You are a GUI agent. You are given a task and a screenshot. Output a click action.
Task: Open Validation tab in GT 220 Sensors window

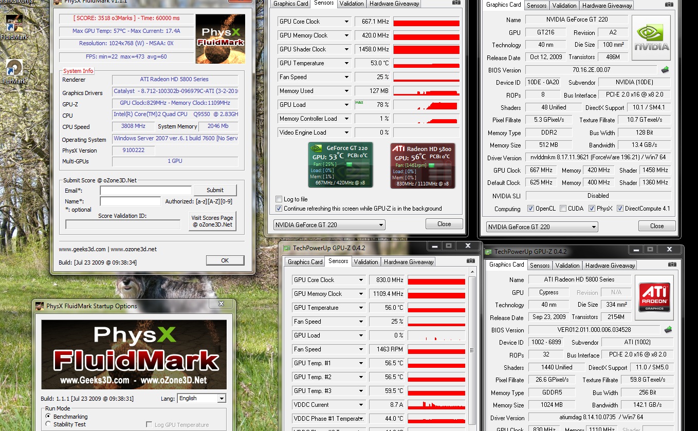(352, 4)
